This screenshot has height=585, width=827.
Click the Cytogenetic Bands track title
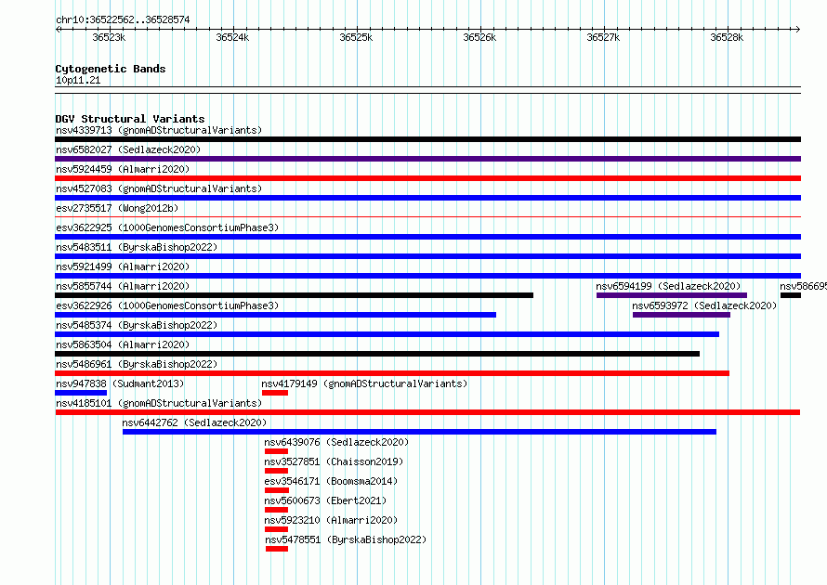click(x=111, y=69)
